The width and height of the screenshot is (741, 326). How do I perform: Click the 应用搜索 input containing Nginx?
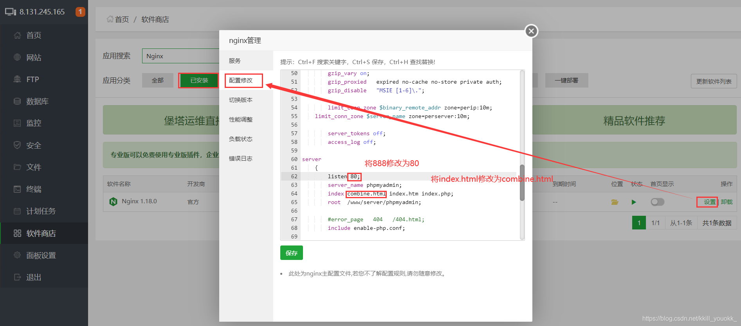pos(181,56)
